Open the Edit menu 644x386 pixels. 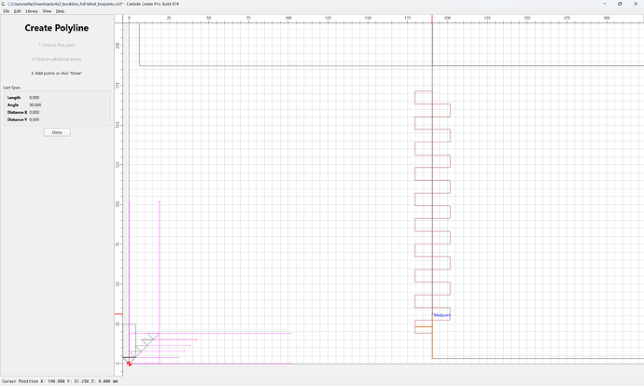17,11
